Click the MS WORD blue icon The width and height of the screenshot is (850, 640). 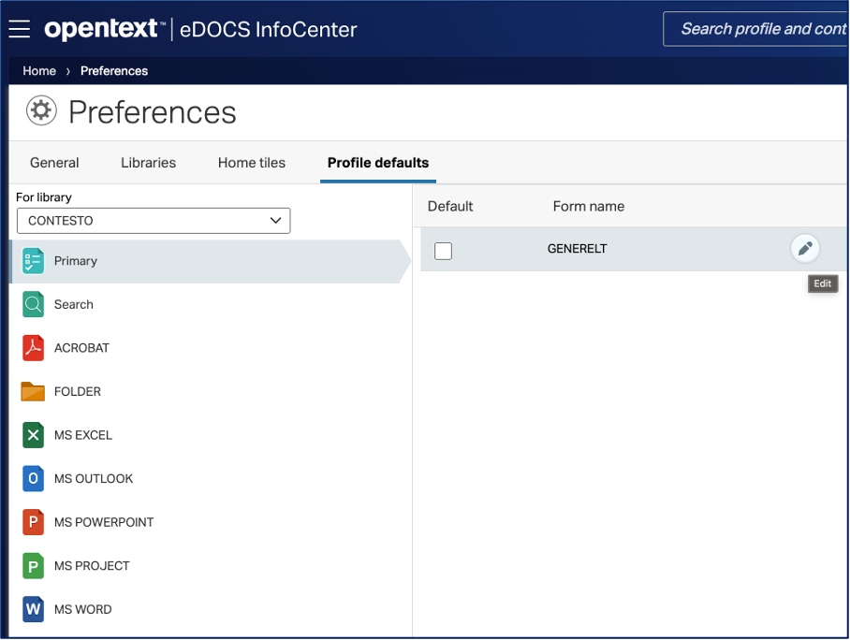tap(33, 609)
